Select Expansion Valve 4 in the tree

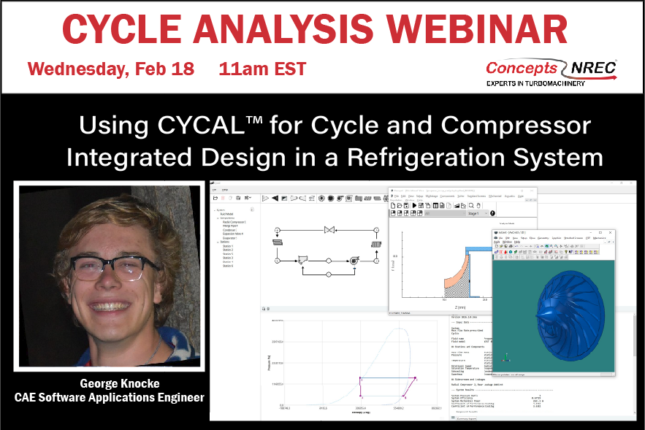[x=233, y=234]
